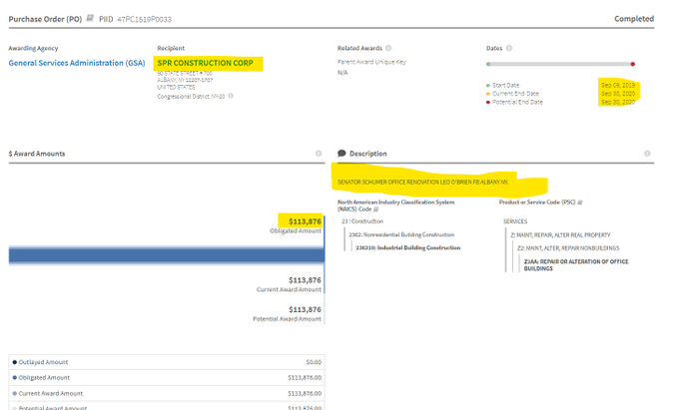The width and height of the screenshot is (679, 410).
Task: Click the Description section info icon
Action: coord(649,154)
